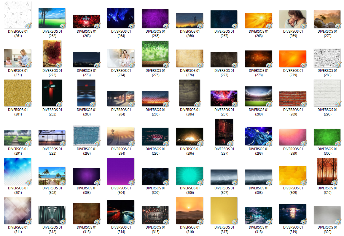Click the file label DIVERSOS 01 (304)
344x236 pixels.
pyautogui.click(x=121, y=190)
